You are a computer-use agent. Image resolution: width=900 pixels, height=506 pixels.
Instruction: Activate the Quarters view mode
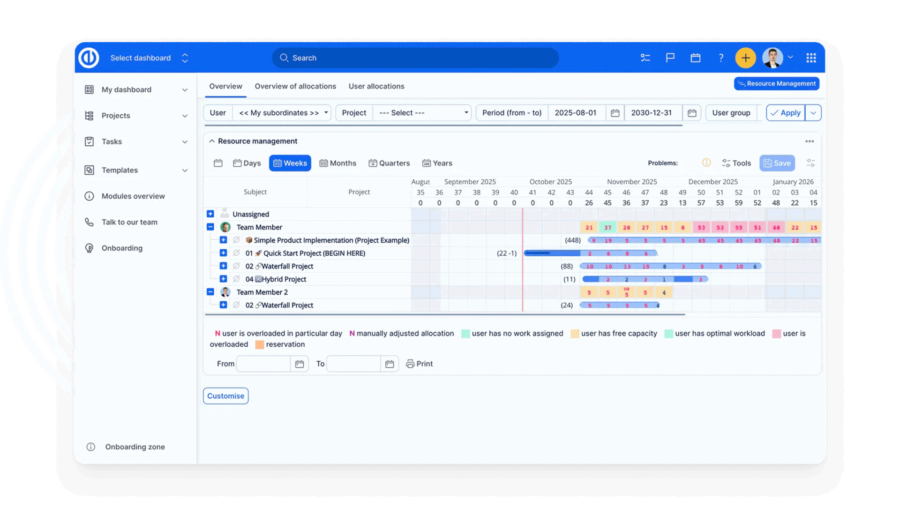pyautogui.click(x=390, y=163)
